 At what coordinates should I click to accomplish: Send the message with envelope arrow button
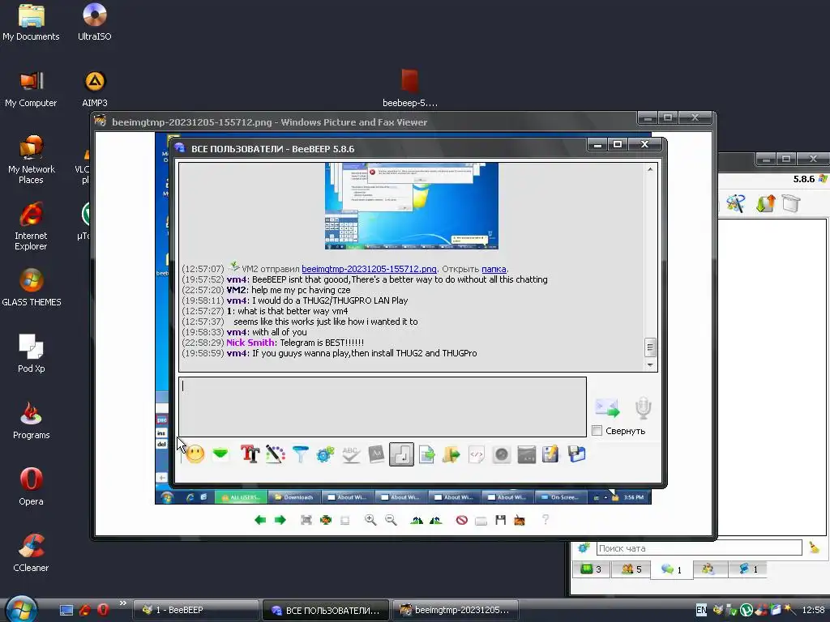click(607, 408)
